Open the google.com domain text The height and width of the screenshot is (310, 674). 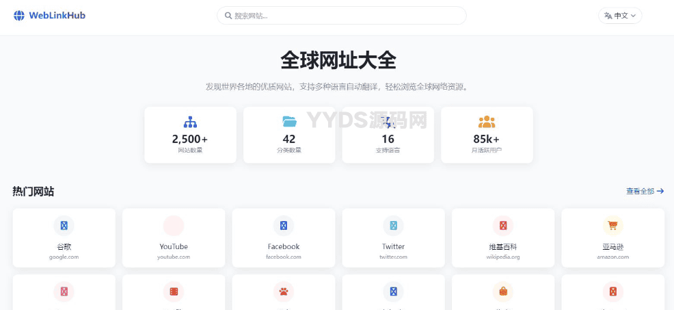(64, 257)
